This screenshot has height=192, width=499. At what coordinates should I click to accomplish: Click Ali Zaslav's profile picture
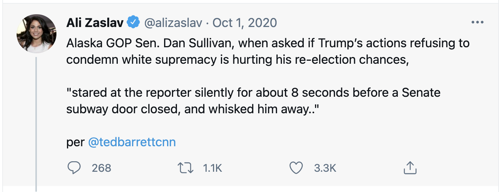(x=37, y=34)
